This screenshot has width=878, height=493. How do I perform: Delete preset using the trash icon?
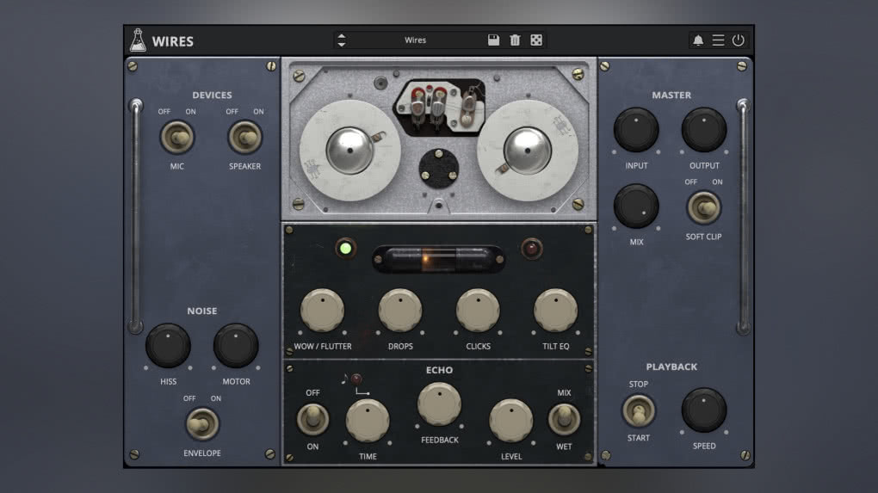point(515,40)
